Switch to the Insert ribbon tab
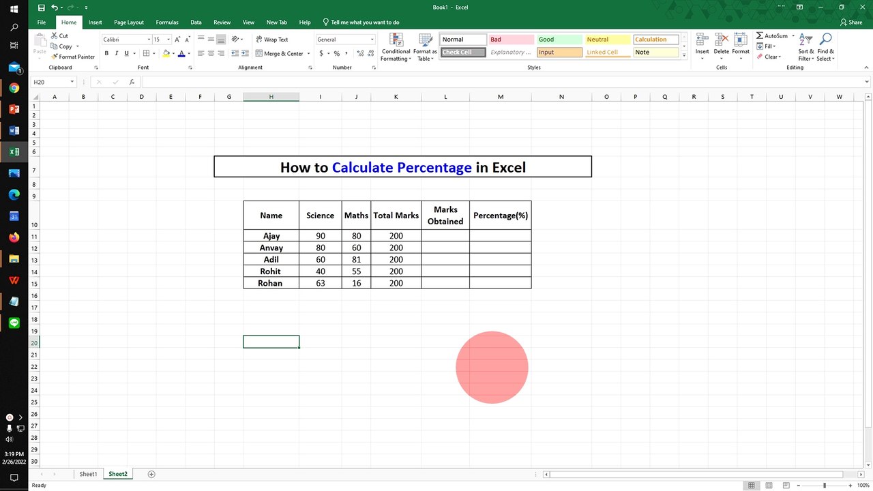This screenshot has height=491, width=873. pos(95,23)
